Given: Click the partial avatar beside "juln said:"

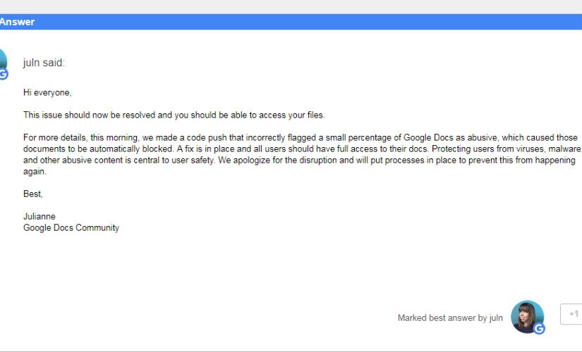Looking at the screenshot, I should click(x=3, y=62).
